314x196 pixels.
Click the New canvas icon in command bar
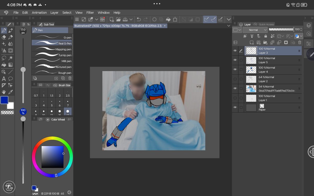[x=112, y=19]
